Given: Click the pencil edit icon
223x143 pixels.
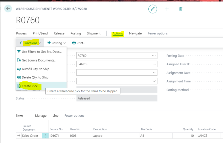Looking at the screenshot, I should tap(152, 9).
